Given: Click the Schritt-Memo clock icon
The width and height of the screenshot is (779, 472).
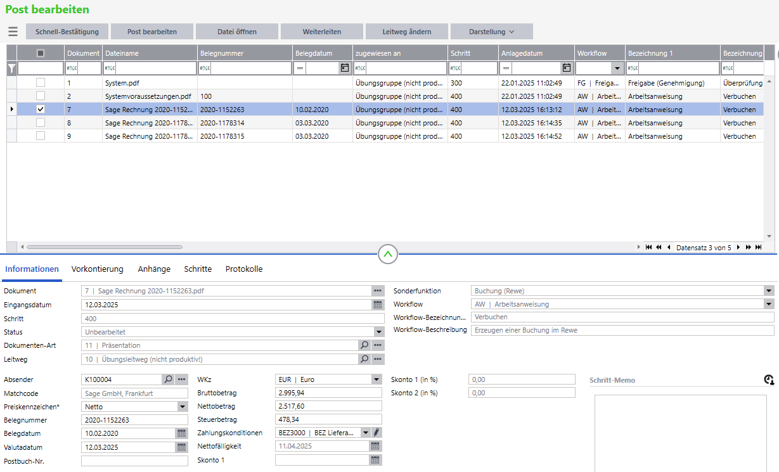Looking at the screenshot, I should pos(769,380).
